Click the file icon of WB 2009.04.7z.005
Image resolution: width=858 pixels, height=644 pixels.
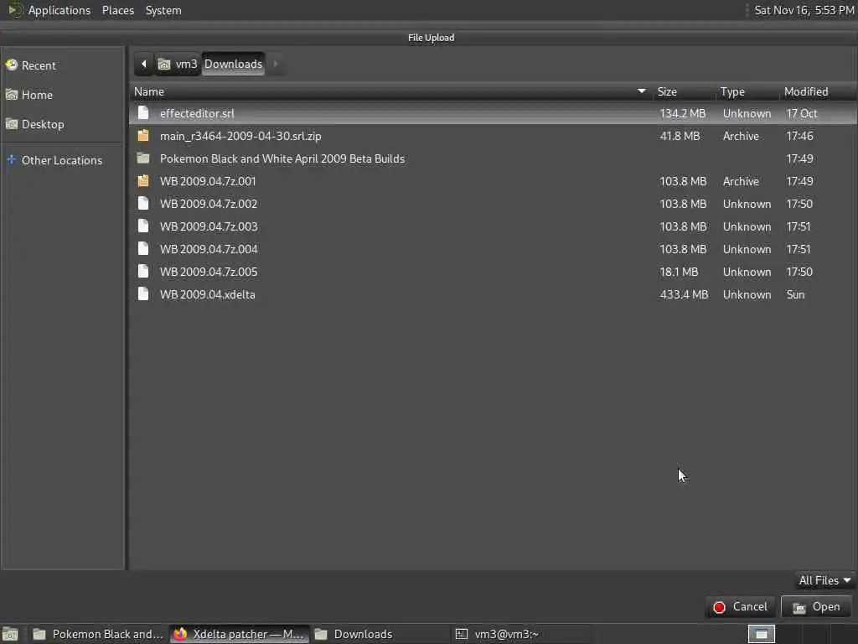(x=143, y=271)
